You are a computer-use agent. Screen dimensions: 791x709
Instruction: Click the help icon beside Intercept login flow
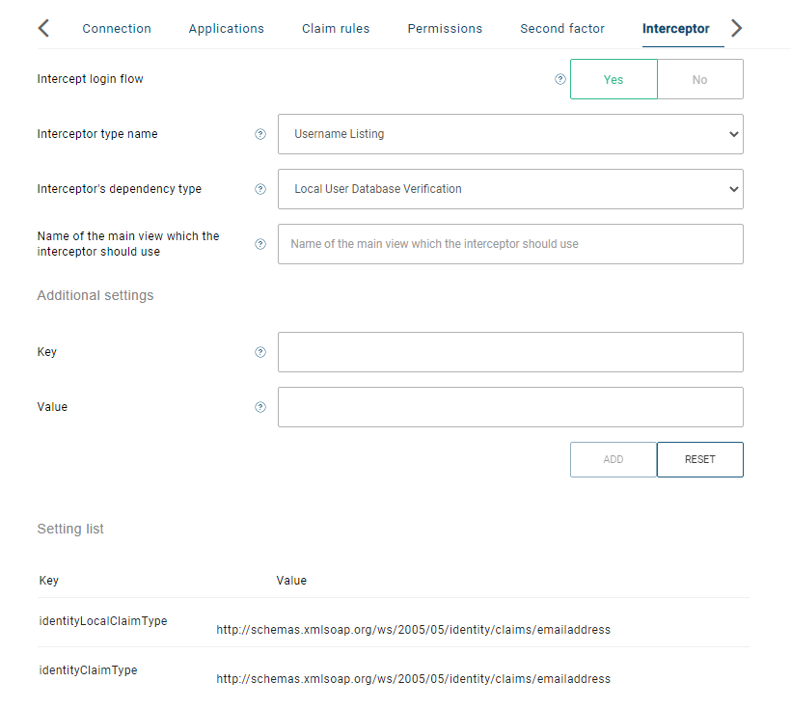click(x=560, y=79)
